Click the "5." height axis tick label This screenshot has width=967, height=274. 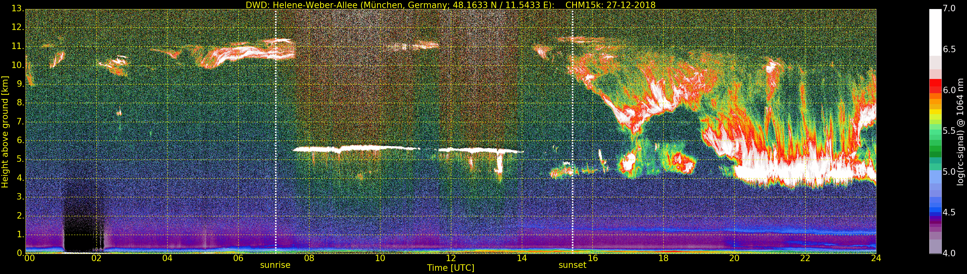pyautogui.click(x=20, y=159)
